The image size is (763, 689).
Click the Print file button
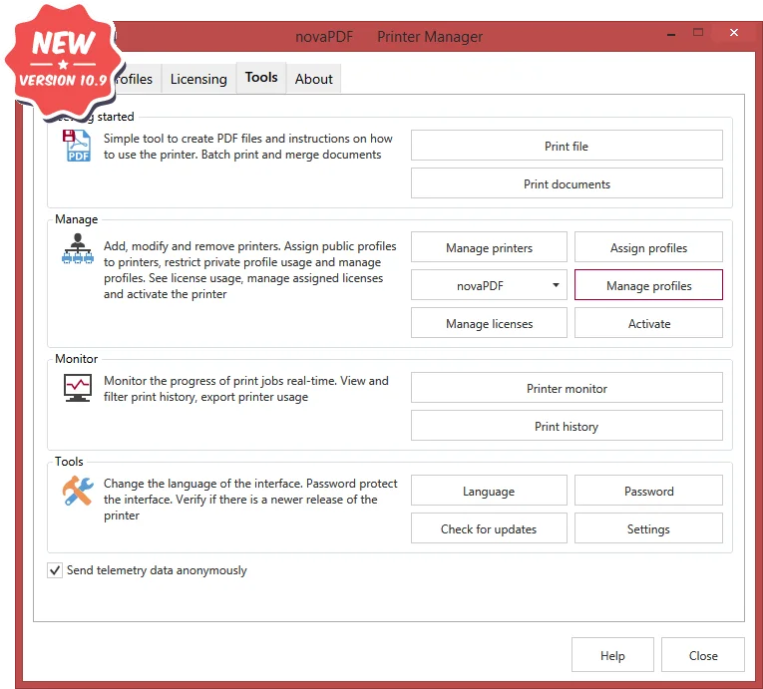pos(567,146)
